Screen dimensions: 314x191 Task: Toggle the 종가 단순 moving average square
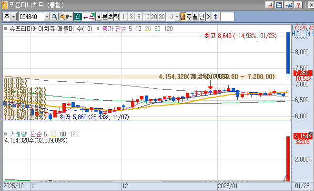(x=98, y=29)
